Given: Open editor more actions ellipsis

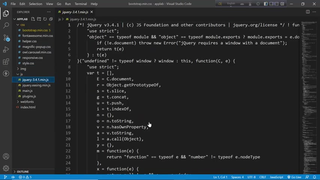Looking at the screenshot, I should [314, 12].
